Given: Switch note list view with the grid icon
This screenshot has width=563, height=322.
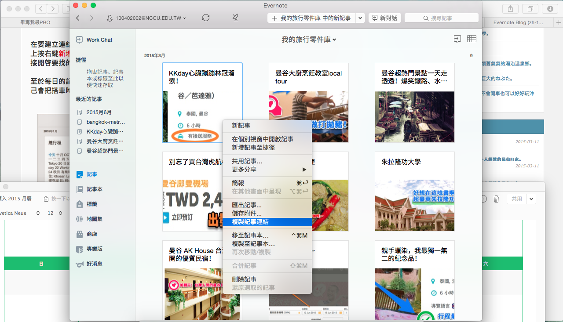Looking at the screenshot, I should (472, 39).
